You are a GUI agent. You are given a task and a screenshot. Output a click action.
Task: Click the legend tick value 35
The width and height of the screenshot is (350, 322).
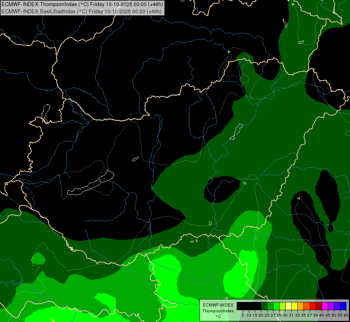point(304,315)
